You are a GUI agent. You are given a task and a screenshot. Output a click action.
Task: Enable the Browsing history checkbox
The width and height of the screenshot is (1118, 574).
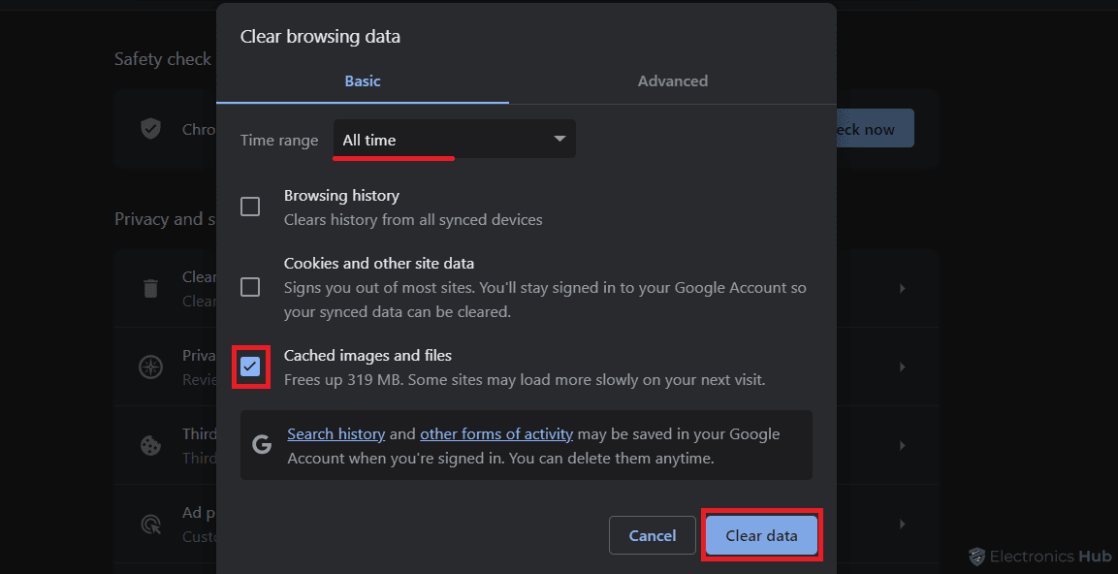(250, 207)
